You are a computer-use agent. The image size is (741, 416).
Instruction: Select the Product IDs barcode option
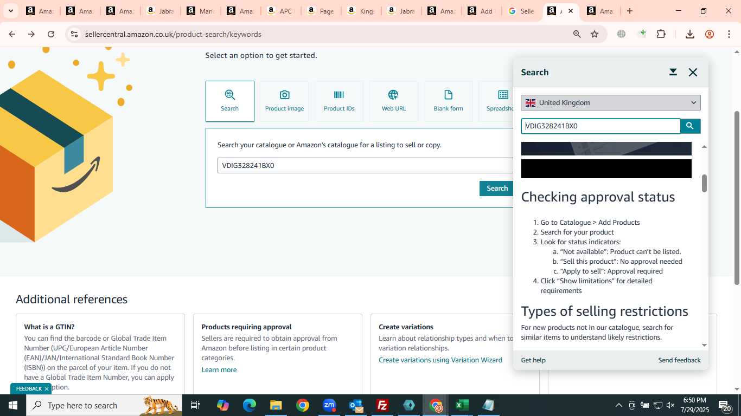[339, 101]
